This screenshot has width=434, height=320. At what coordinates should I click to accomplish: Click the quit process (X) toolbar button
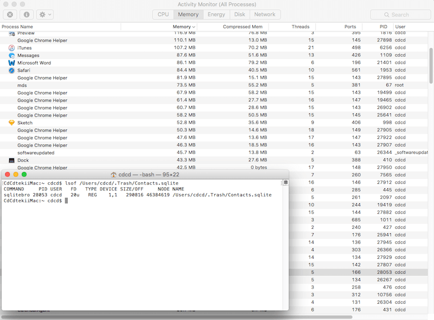point(10,15)
